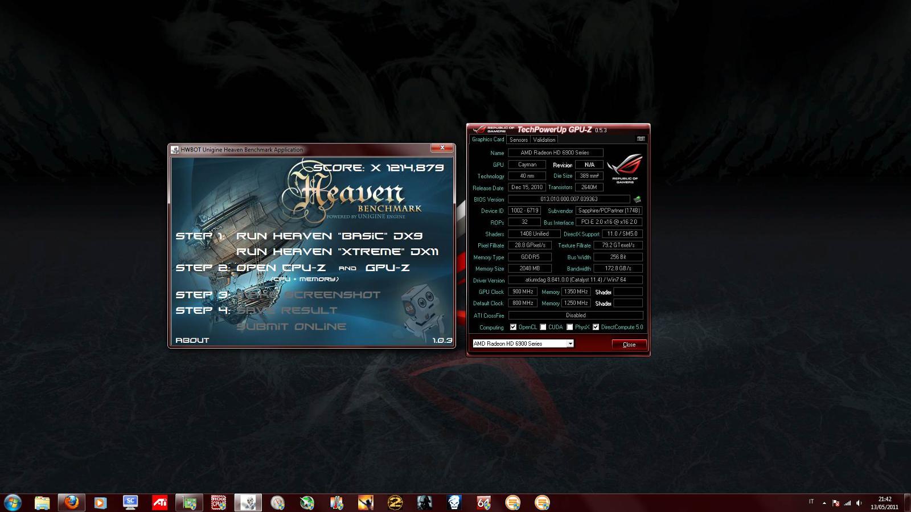Viewport: 911px width, 512px height.
Task: Click the BIOS Version field
Action: coord(569,199)
